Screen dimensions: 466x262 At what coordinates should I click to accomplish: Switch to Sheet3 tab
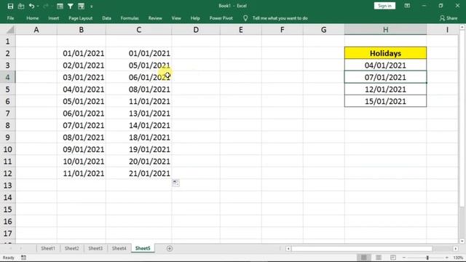[95, 248]
